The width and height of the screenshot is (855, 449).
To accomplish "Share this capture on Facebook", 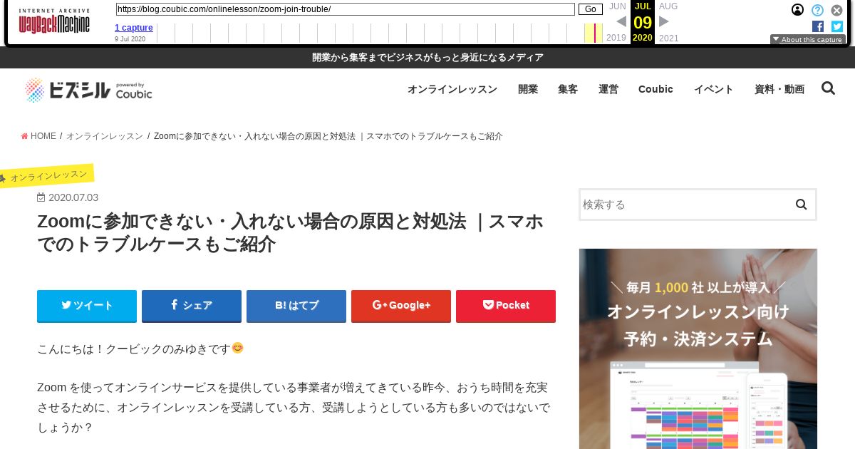I will pyautogui.click(x=818, y=26).
